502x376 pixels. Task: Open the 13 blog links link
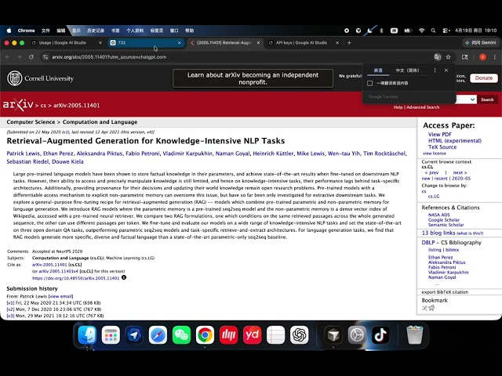438,233
